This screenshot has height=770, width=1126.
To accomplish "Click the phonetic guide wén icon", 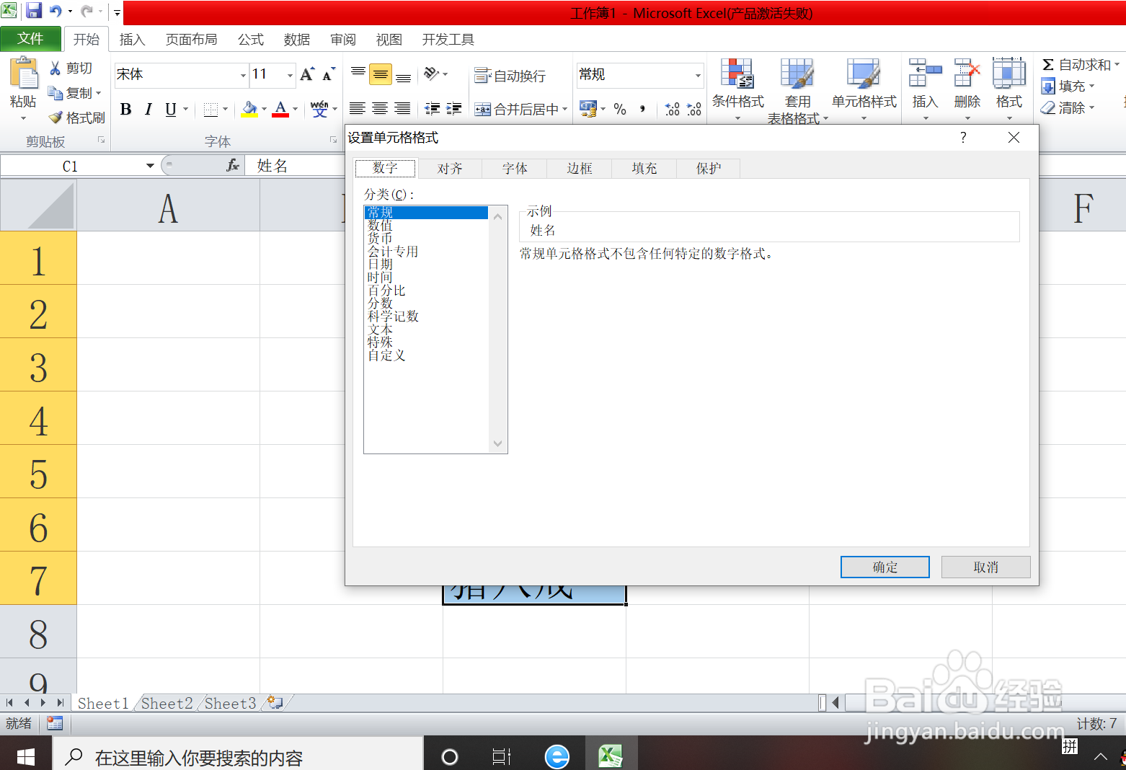I will point(319,110).
